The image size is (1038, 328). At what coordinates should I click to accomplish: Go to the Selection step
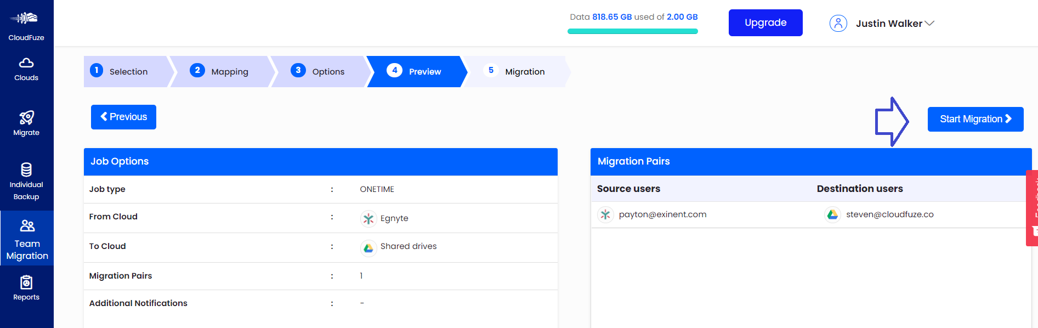[x=126, y=71]
